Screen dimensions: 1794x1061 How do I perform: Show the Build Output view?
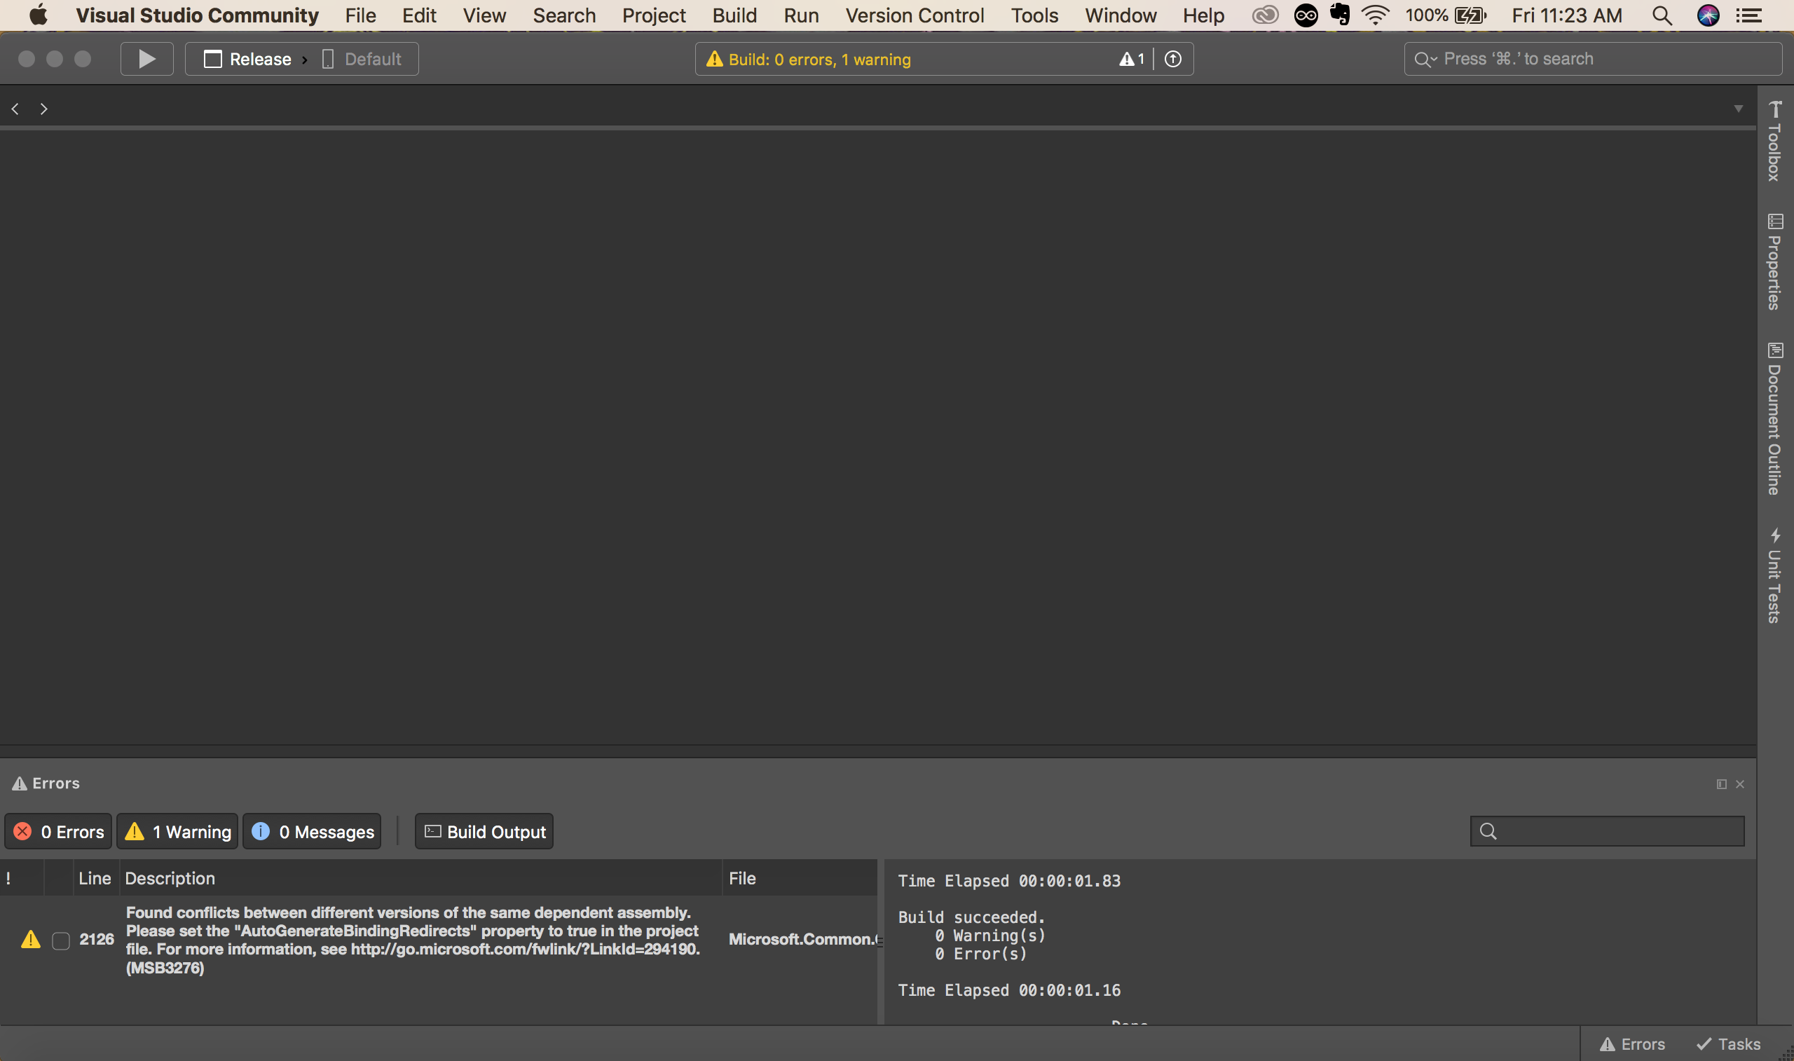pos(484,830)
